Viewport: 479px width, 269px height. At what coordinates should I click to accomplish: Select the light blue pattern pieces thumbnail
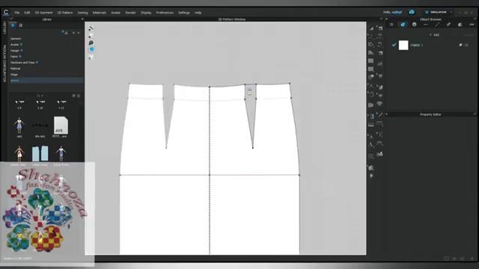(40, 154)
